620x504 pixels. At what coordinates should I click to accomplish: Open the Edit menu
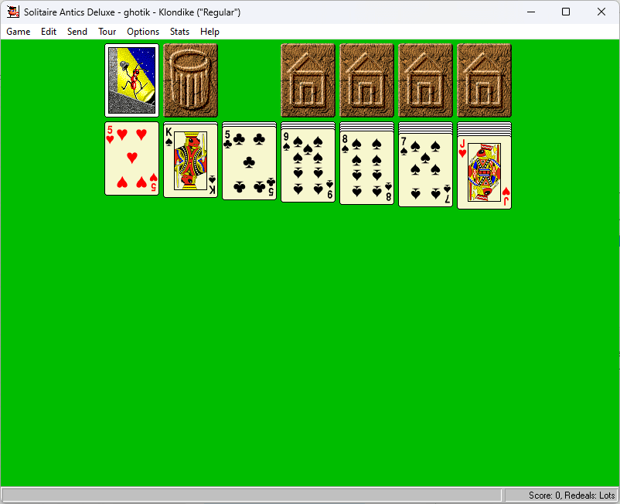point(49,32)
